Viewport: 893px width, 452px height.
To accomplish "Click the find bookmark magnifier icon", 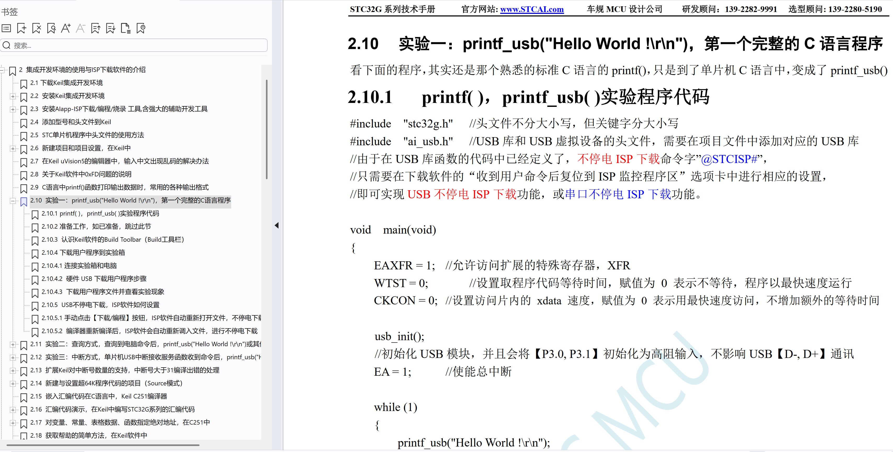I will [51, 28].
